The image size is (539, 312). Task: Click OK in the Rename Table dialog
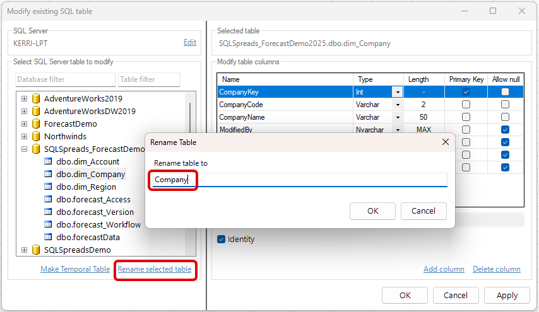(372, 211)
